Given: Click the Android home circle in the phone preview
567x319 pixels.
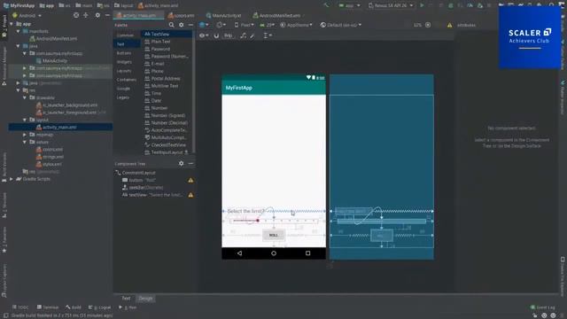Looking at the screenshot, I should click(274, 253).
